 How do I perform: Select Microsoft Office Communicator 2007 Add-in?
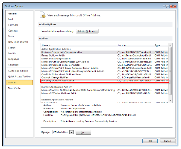tap(105, 62)
